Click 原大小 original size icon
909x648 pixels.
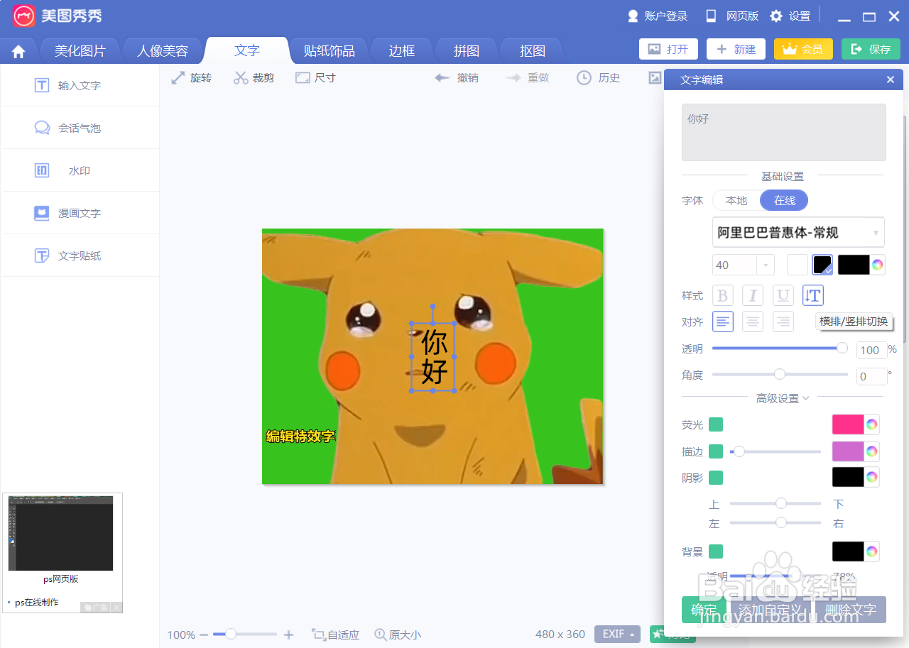(398, 635)
